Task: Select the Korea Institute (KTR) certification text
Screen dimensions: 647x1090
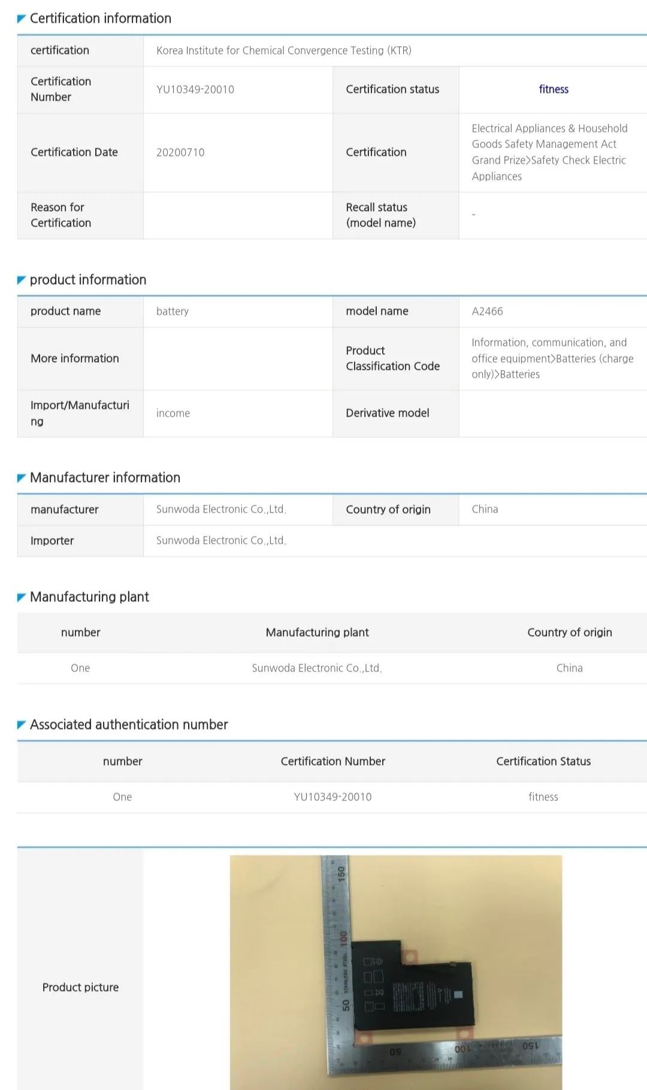Action: [283, 50]
